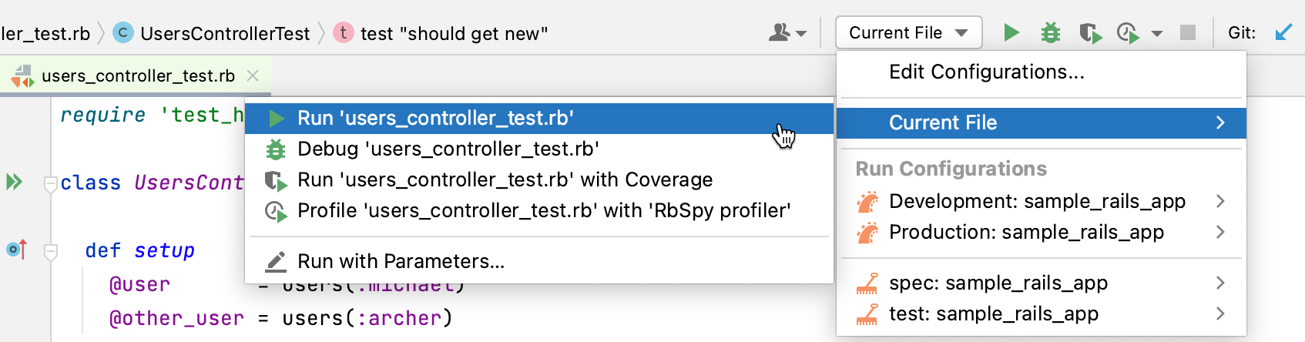
Task: Click the green Run toolbar icon
Action: pos(1011,32)
